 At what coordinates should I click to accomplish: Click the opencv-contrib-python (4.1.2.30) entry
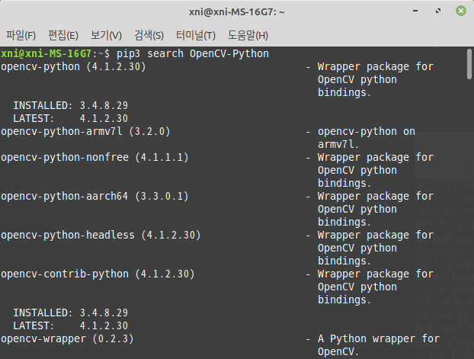click(98, 274)
